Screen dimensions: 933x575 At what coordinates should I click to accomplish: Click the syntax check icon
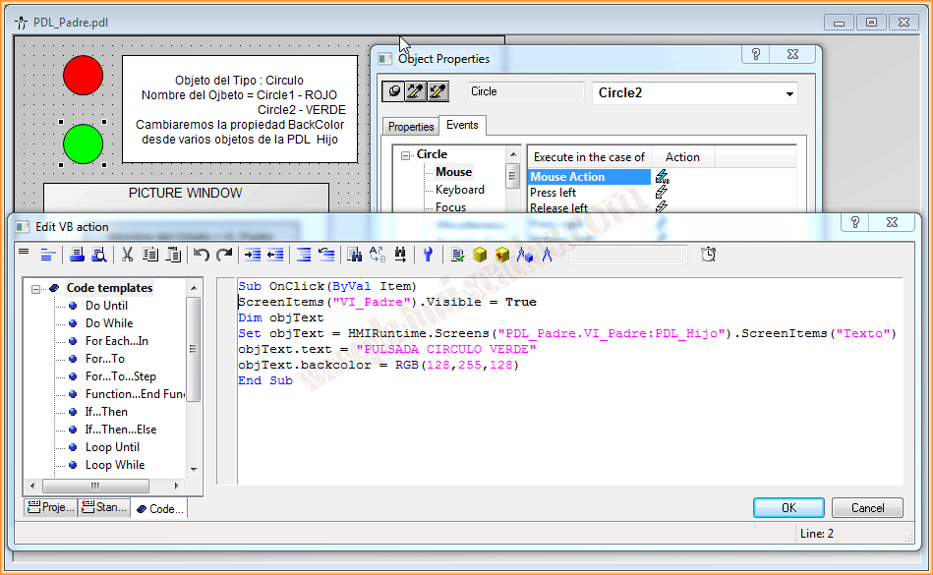[x=458, y=255]
